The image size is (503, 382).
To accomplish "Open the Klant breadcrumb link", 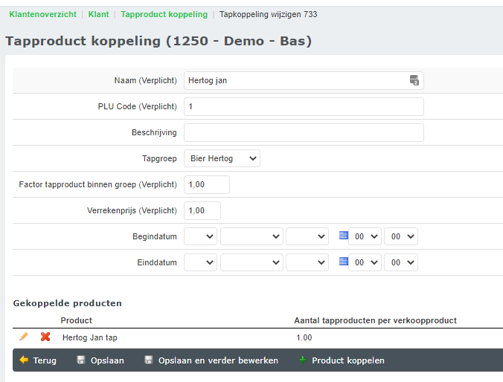I will (x=98, y=14).
